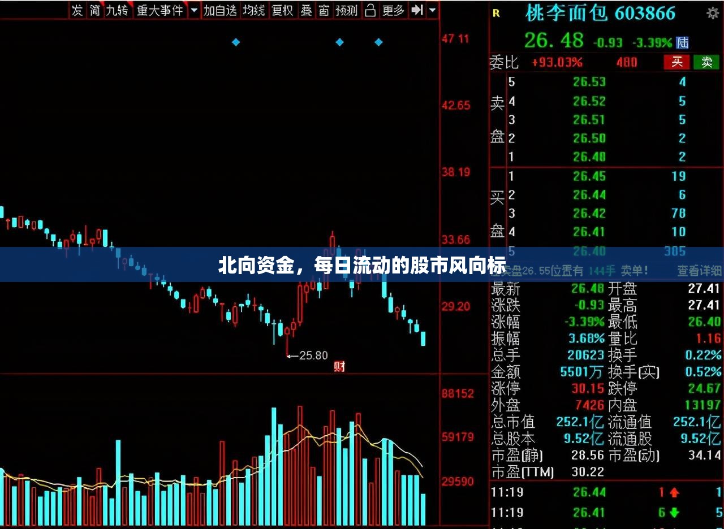Click the 内盘 13197 value
This screenshot has height=529, width=724.
click(702, 405)
